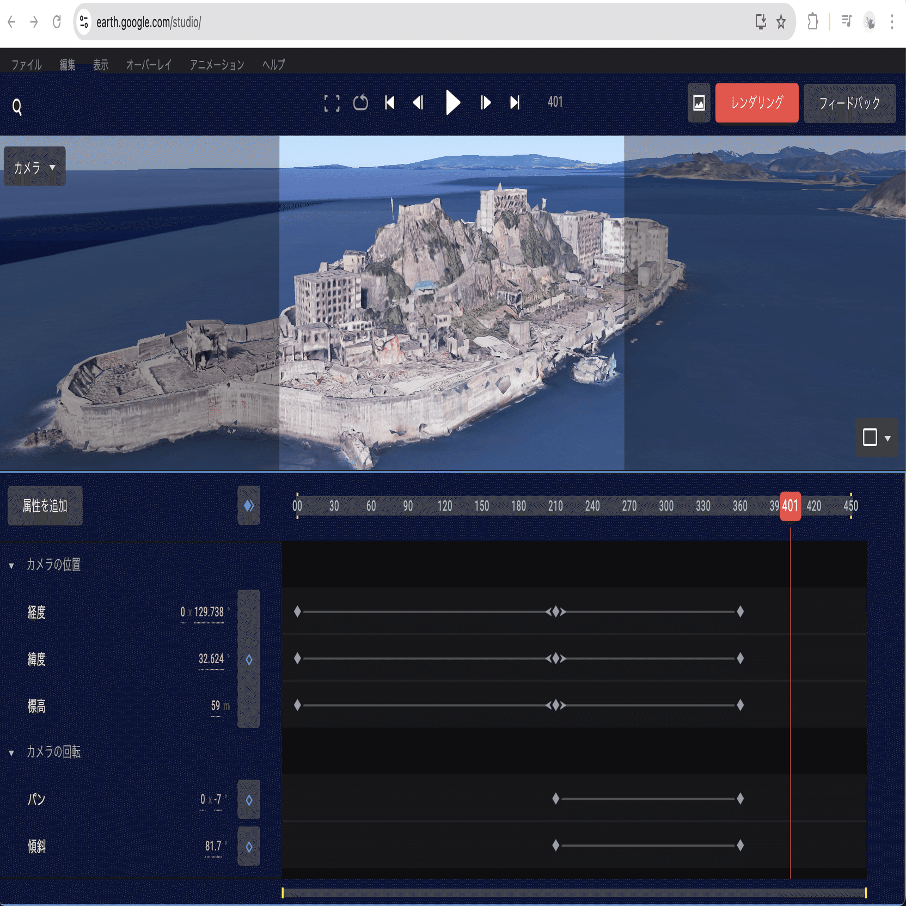The width and height of the screenshot is (906, 906).
Task: Jump to the last frame
Action: [515, 103]
